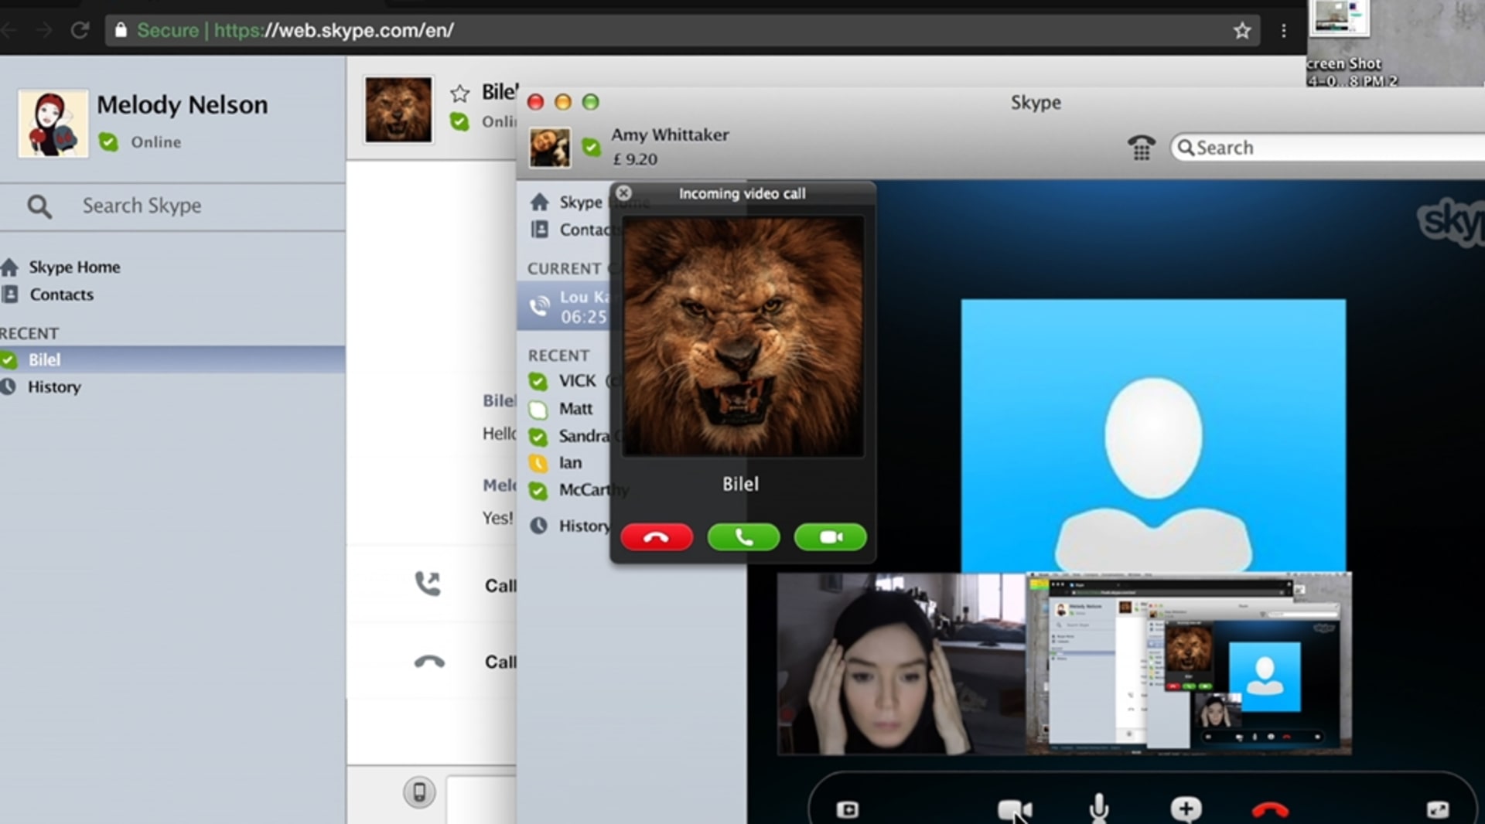The width and height of the screenshot is (1485, 824).
Task: Answer Bilel's call with audio only
Action: (x=743, y=537)
